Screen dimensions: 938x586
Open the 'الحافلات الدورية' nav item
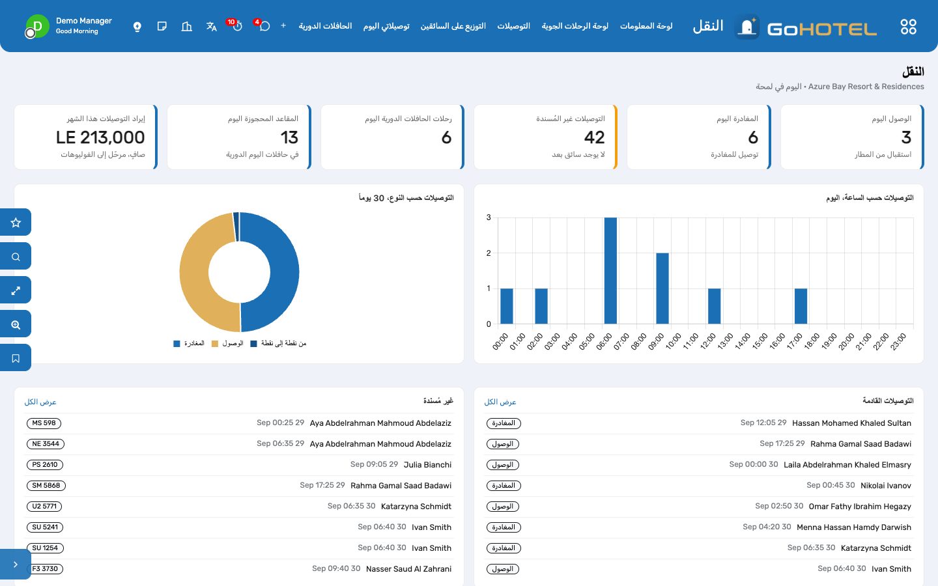(326, 26)
